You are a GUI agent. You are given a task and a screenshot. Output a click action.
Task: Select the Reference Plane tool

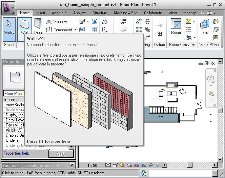tap(216, 29)
